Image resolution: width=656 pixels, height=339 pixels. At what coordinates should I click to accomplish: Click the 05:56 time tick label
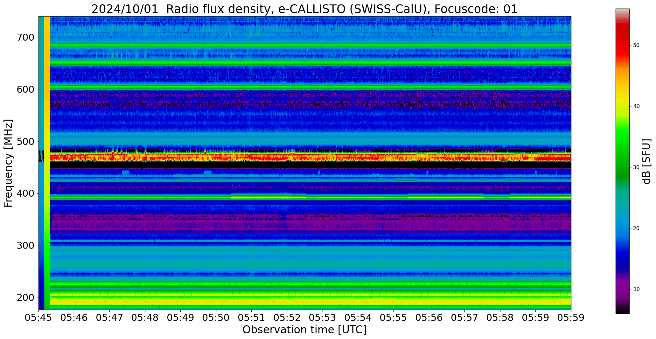pos(429,318)
